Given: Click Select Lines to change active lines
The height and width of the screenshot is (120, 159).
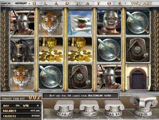Looking at the screenshot, I should (x=89, y=108).
